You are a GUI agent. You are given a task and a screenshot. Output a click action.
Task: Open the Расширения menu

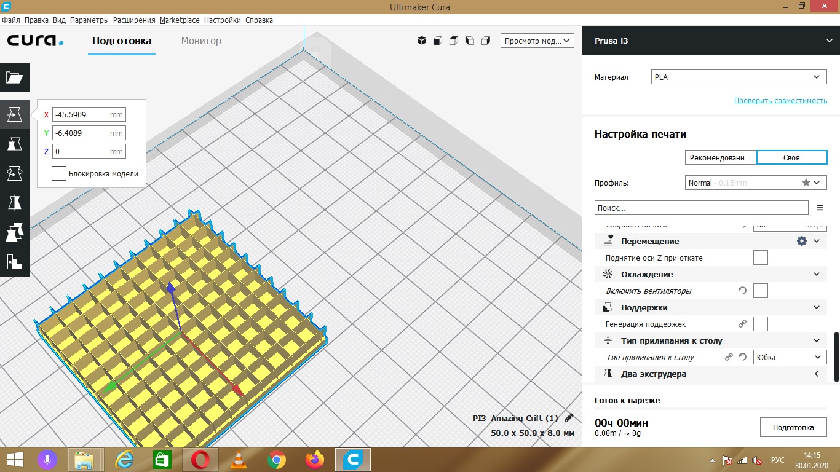(x=134, y=20)
